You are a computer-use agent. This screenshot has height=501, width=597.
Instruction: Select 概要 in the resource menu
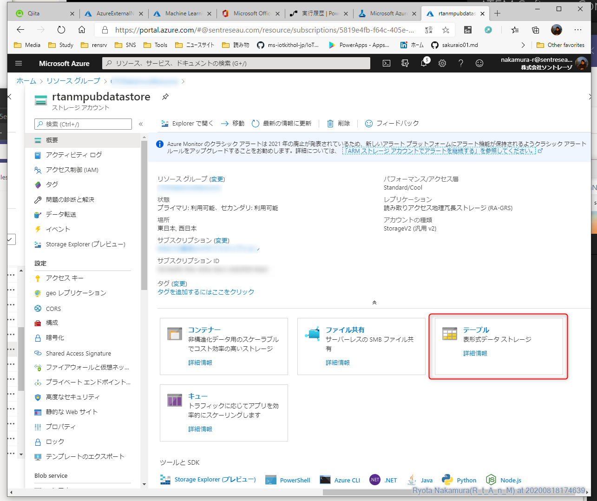point(83,140)
